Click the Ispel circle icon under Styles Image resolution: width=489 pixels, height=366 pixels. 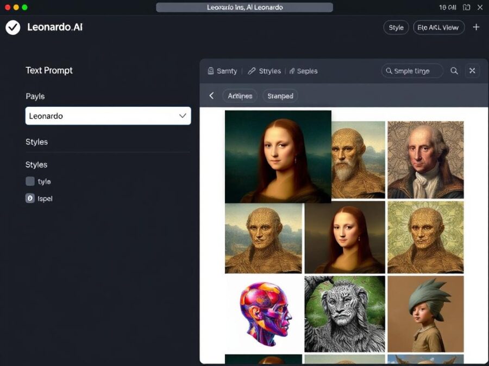(30, 198)
